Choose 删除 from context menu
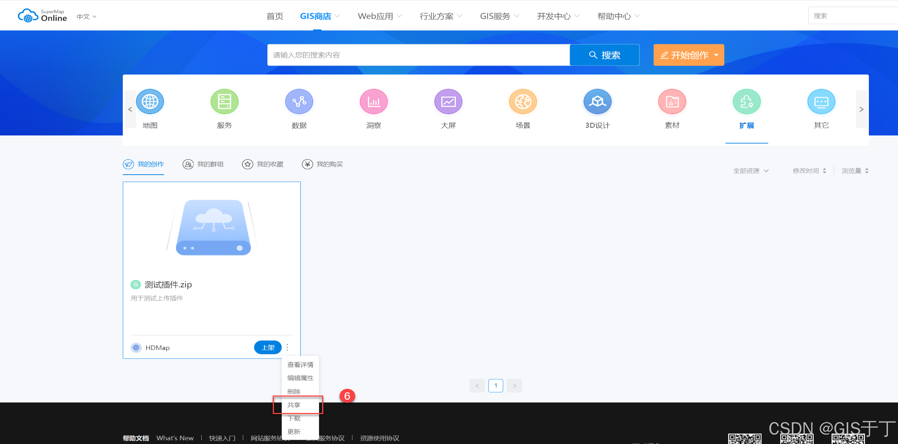Viewport: 898px width, 444px height. pos(300,392)
